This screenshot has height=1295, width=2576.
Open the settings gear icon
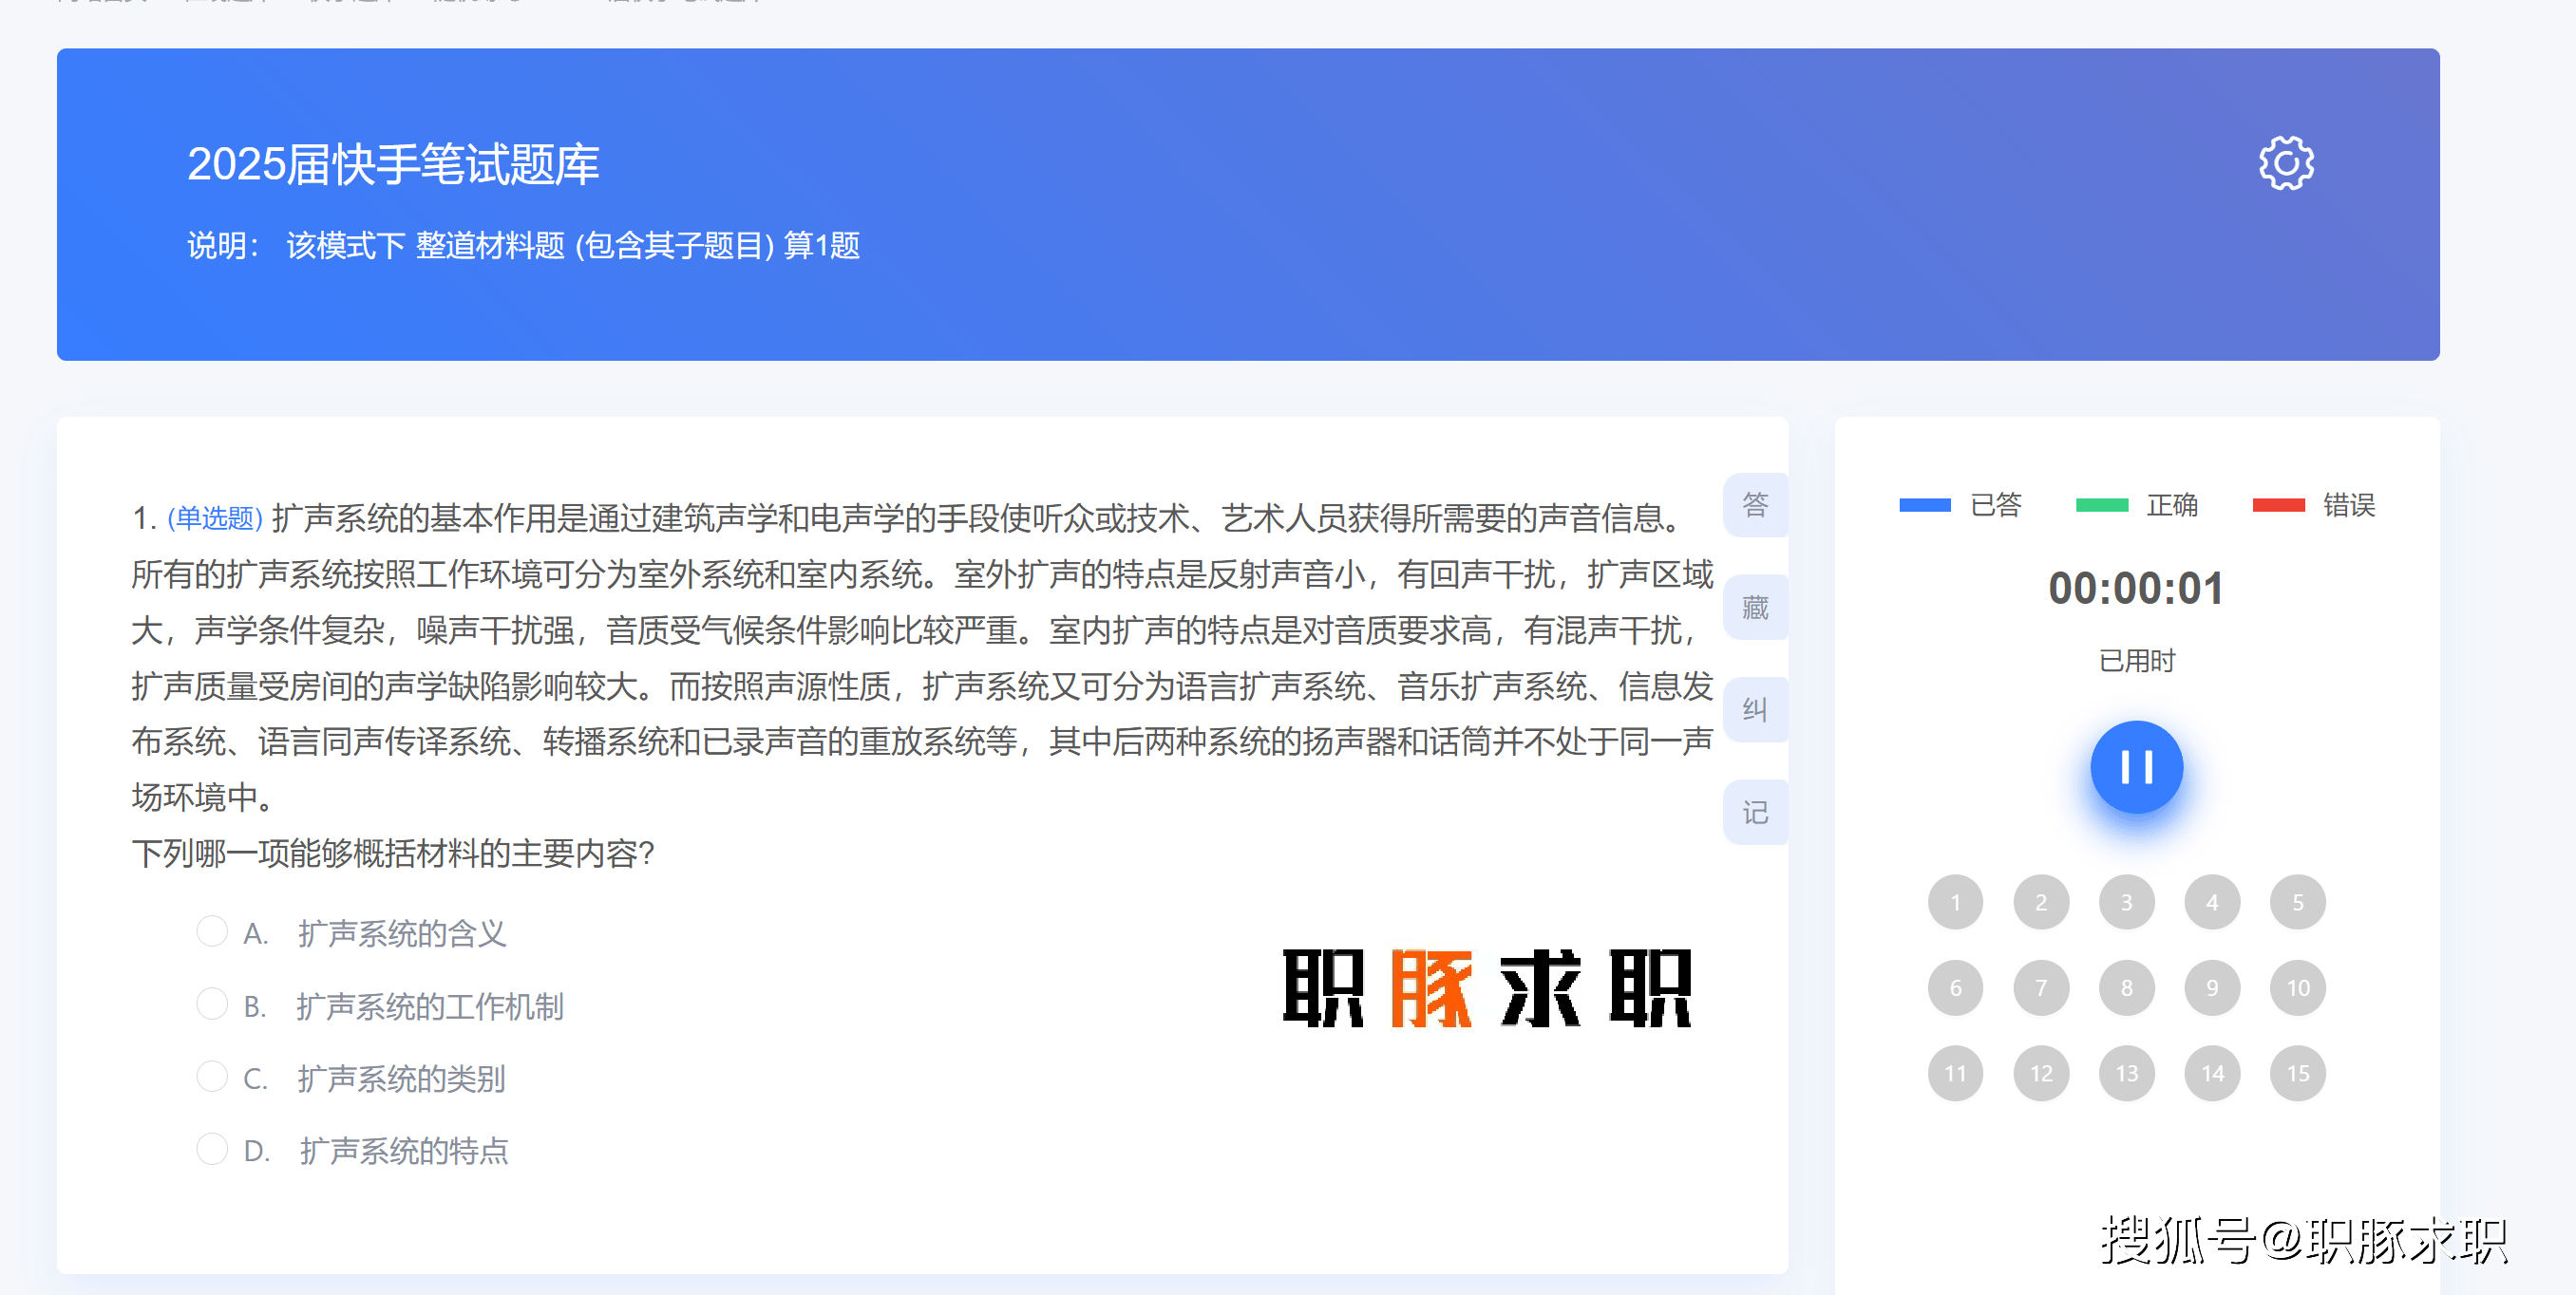pos(2285,163)
